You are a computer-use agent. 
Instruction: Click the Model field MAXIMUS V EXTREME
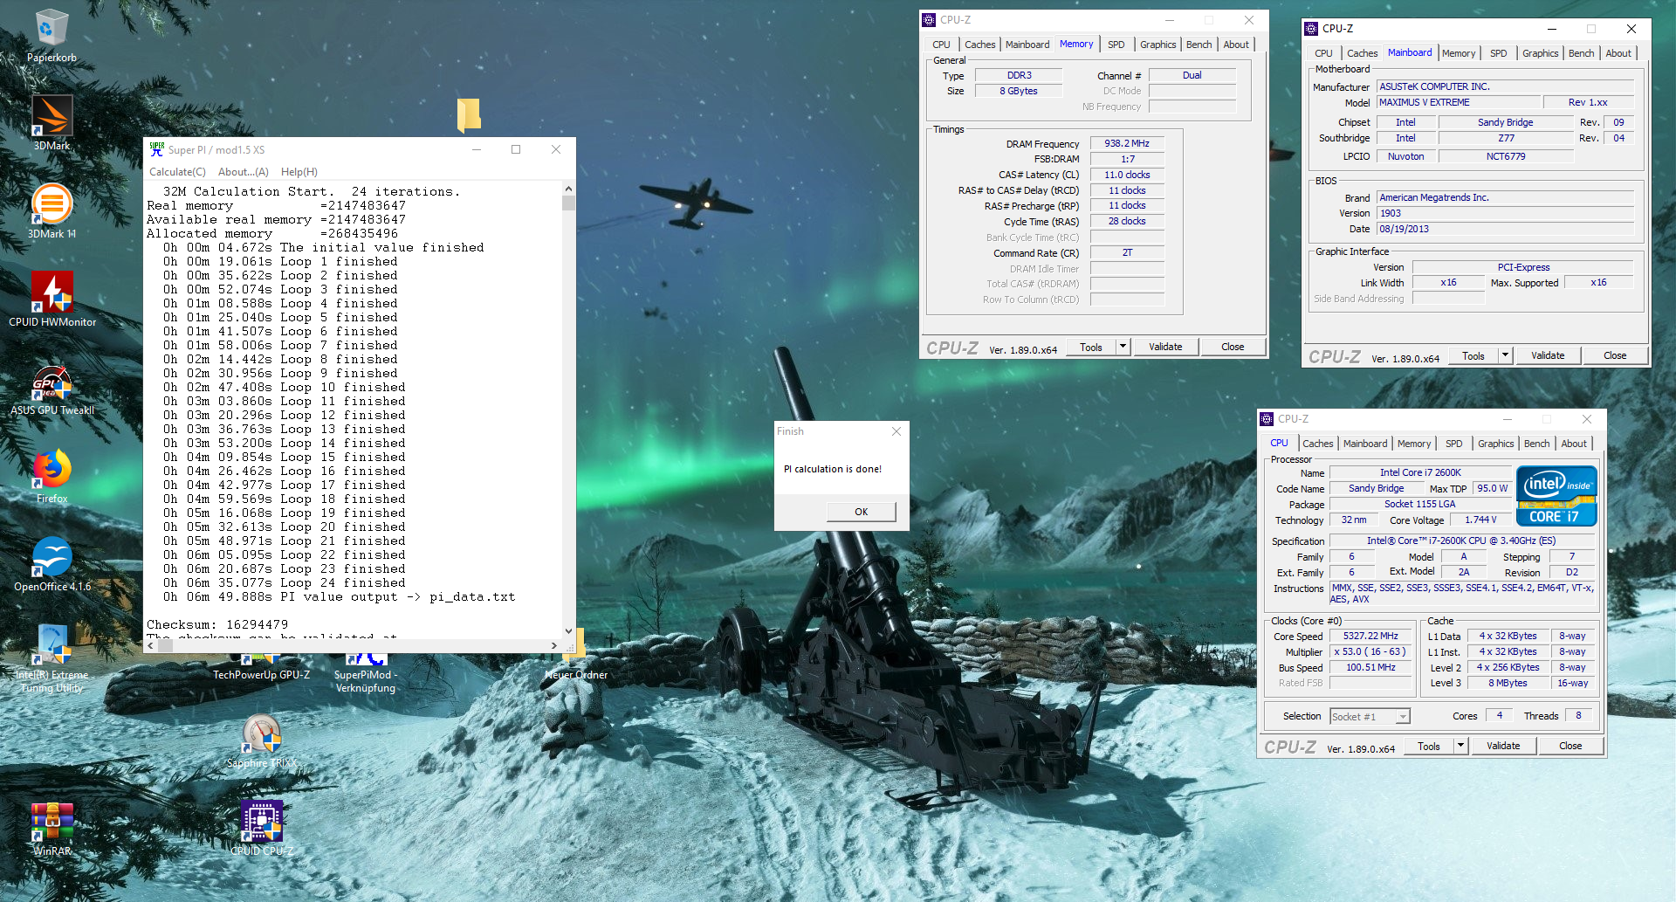(1459, 102)
